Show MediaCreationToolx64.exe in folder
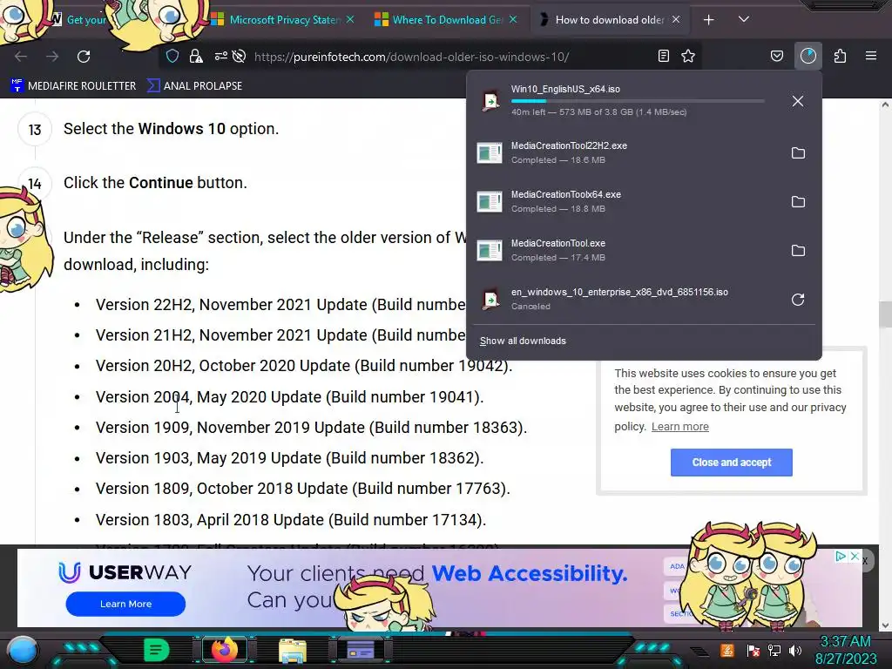 tap(798, 202)
